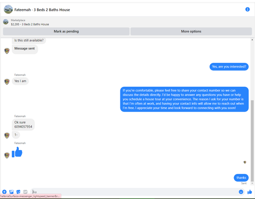255x199 pixels.
Task: Click the 'Fateemah - 3 Beds 2 Baths House' title
Action: (x=42, y=10)
